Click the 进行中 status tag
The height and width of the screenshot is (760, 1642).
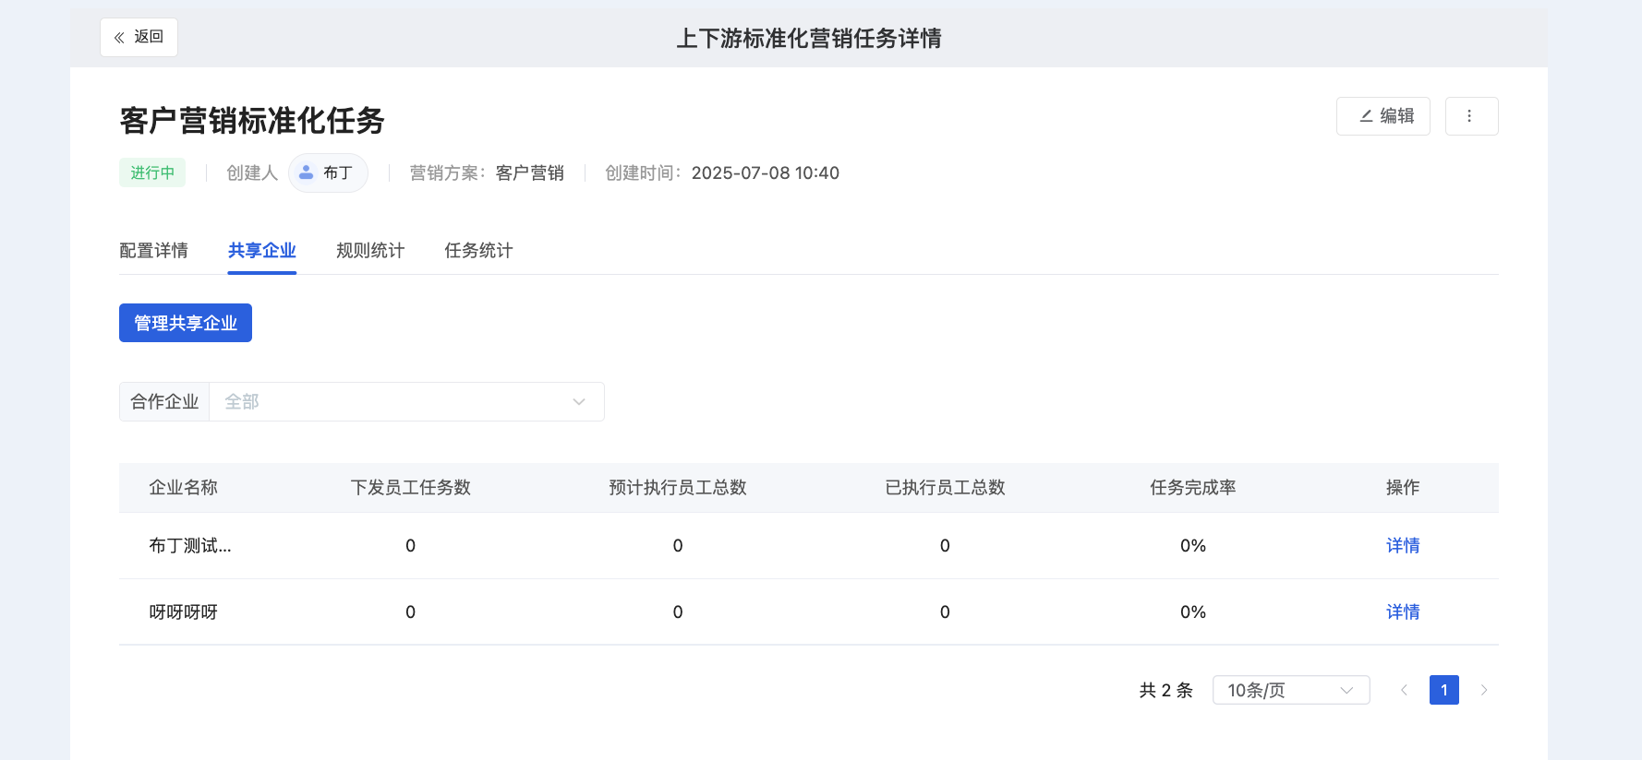click(x=152, y=172)
